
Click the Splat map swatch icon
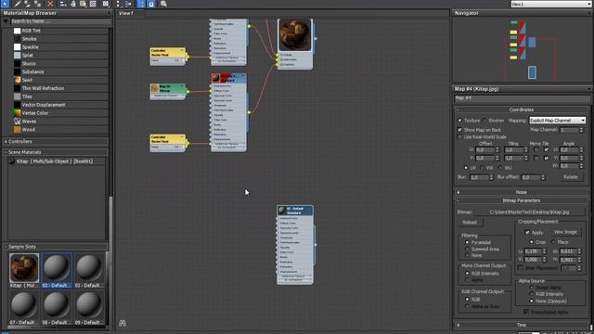click(18, 56)
